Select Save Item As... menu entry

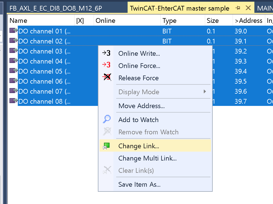click(x=155, y=184)
